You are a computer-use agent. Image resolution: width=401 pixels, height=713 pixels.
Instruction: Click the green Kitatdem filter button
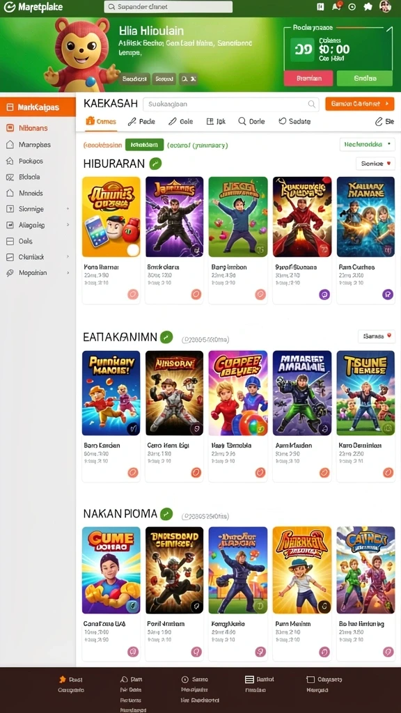pos(144,145)
